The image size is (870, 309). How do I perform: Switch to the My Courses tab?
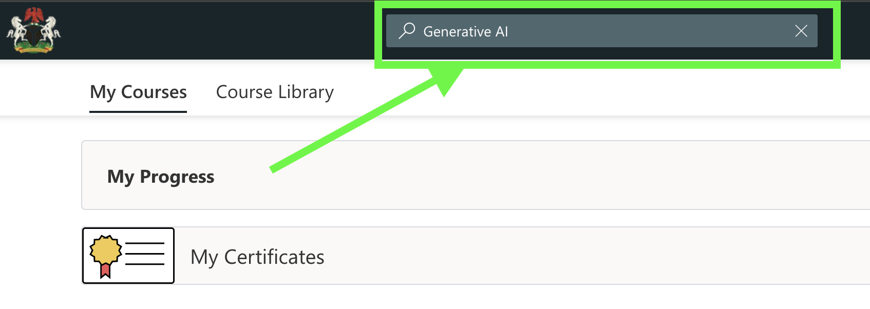point(138,92)
